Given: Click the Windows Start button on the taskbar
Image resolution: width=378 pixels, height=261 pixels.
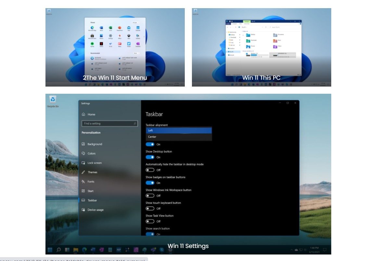Looking at the screenshot, I should (x=50, y=250).
